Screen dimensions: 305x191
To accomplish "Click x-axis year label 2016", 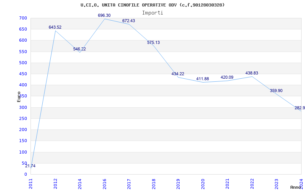I will (x=104, y=184).
